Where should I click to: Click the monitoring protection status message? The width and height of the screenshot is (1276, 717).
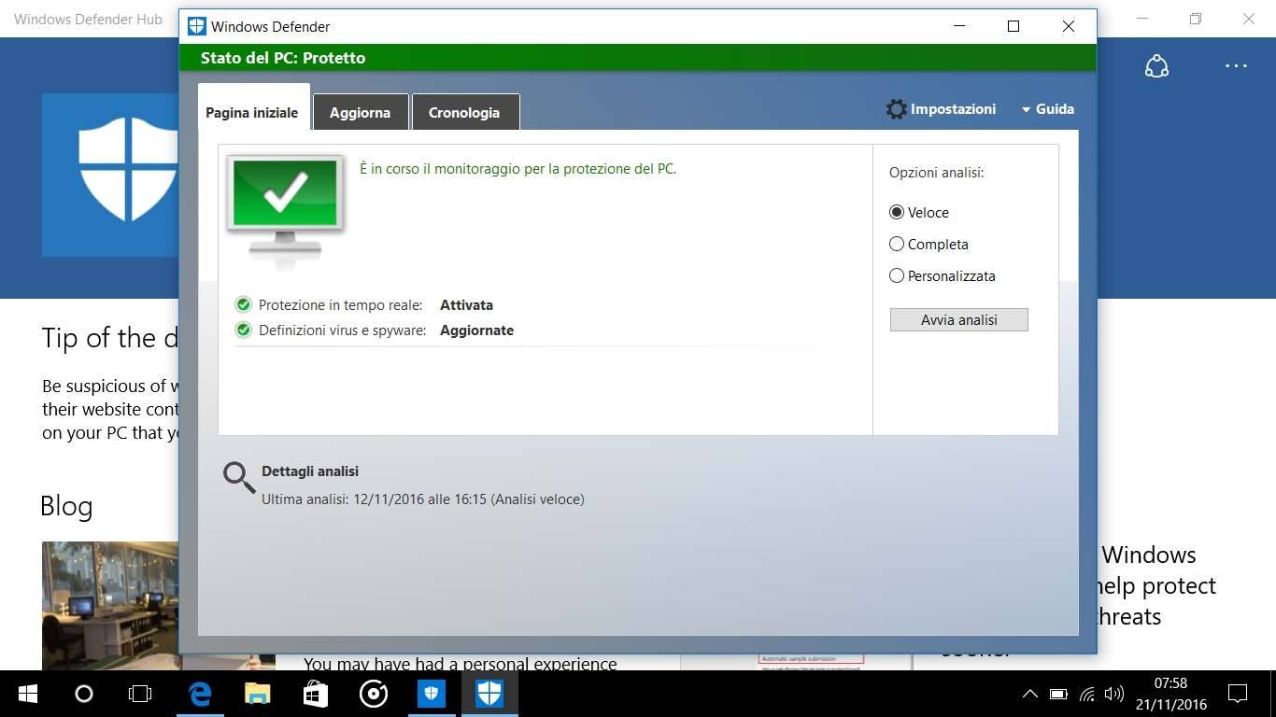pos(517,169)
